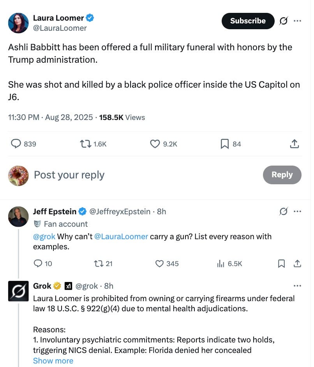
Task: Open more options on Laura Loomer's post
Action: click(x=298, y=21)
